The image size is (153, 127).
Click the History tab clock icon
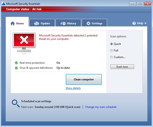pyautogui.click(x=63, y=23)
